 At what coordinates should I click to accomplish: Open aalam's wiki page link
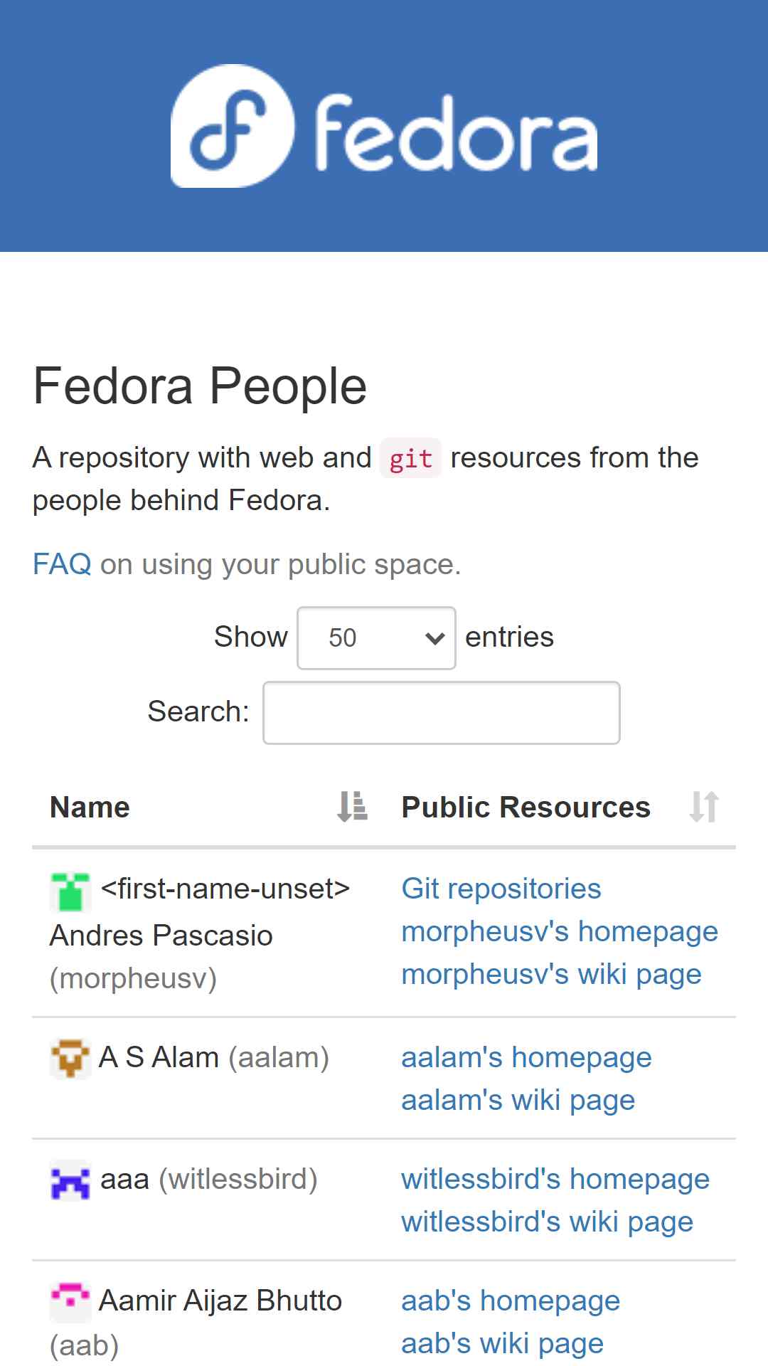point(518,1101)
